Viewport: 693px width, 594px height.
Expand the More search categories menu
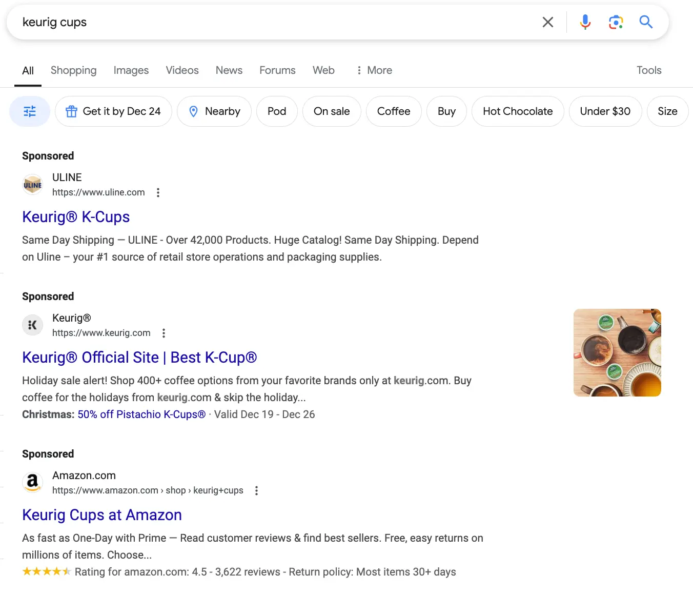pos(374,70)
